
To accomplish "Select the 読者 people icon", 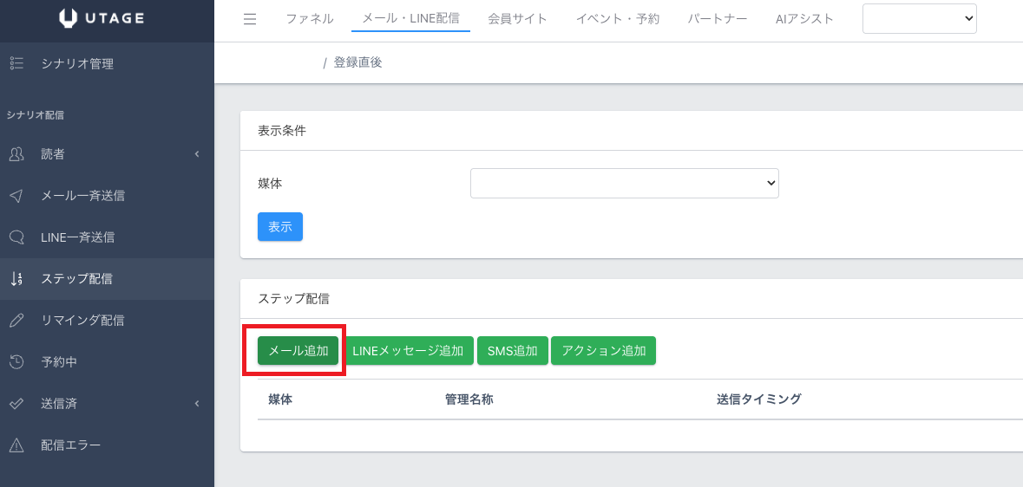I will coord(17,154).
